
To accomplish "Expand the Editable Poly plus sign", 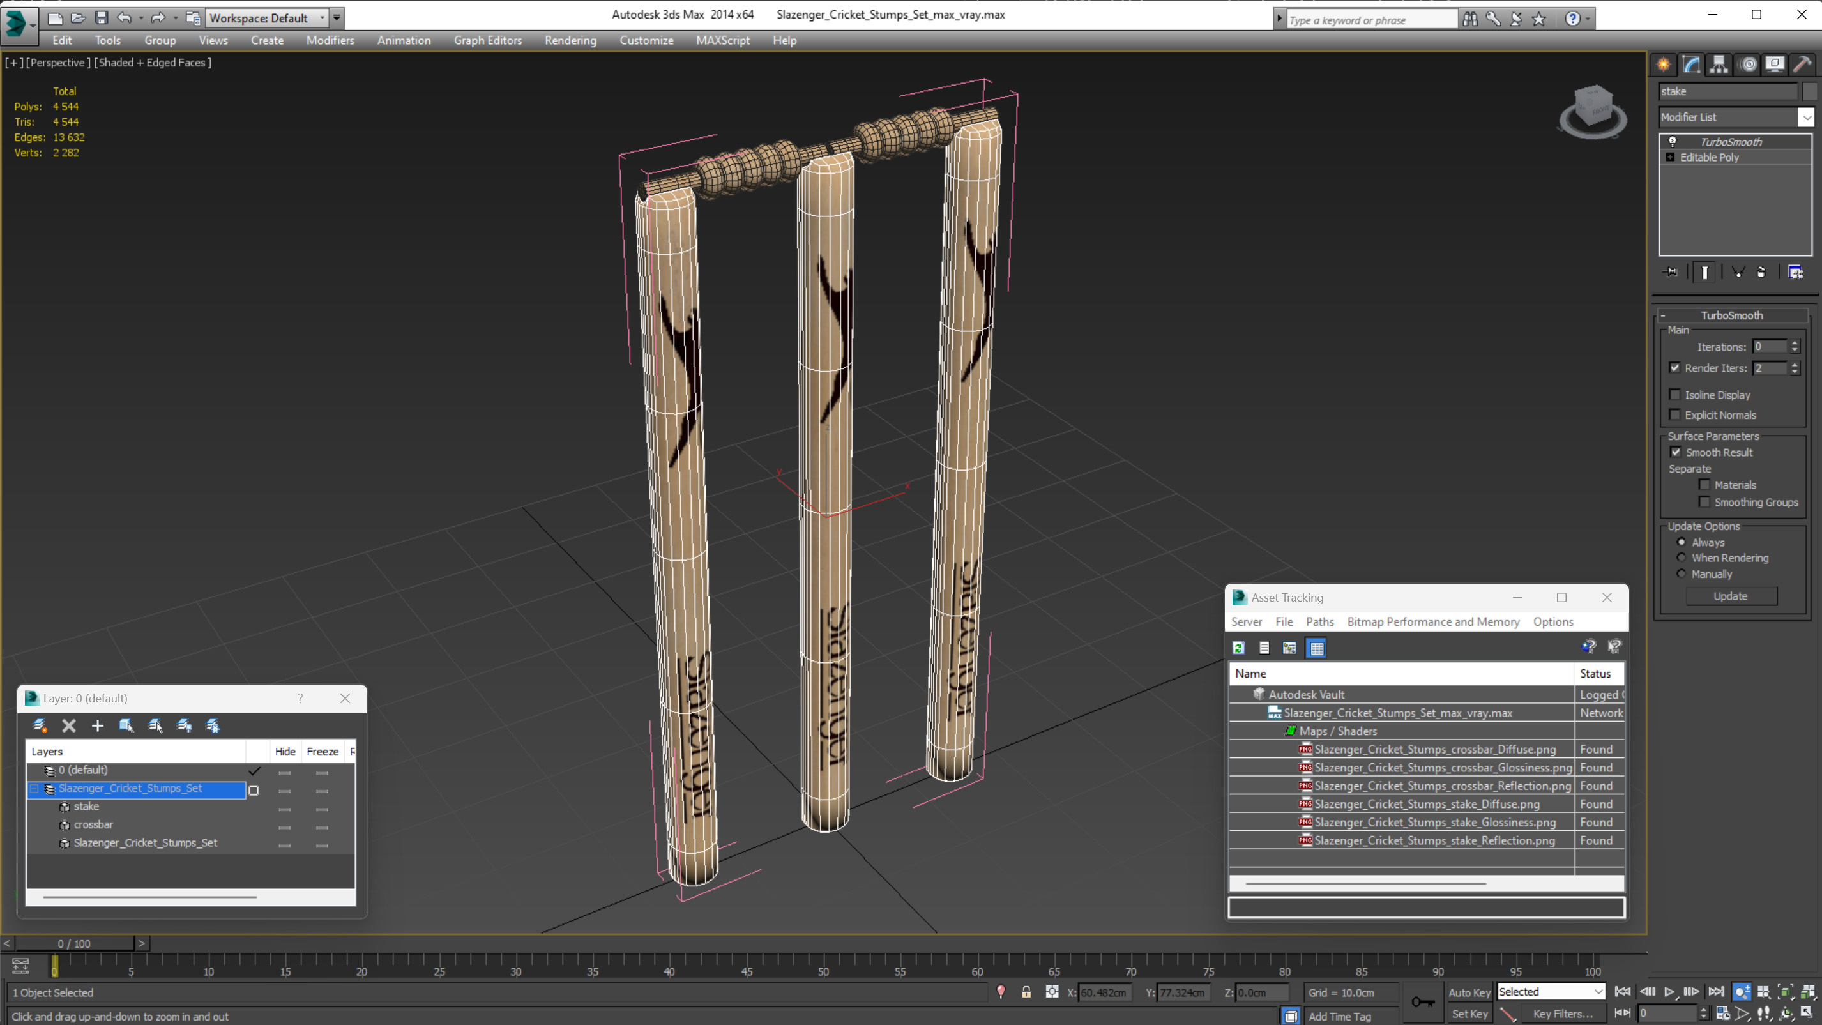I will click(1671, 157).
